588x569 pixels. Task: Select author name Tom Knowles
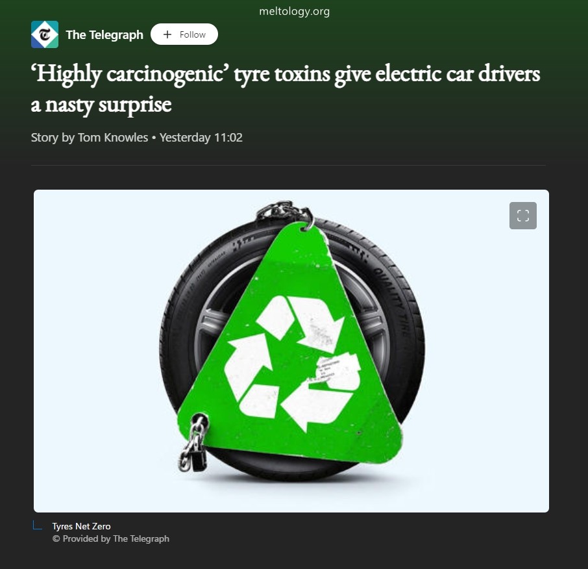(113, 137)
